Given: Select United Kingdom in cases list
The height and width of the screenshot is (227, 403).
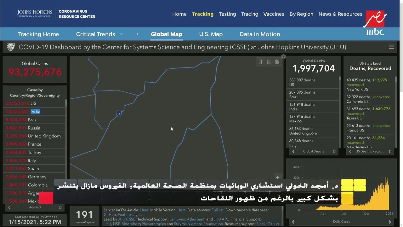Looking at the screenshot, I should click(35, 136).
